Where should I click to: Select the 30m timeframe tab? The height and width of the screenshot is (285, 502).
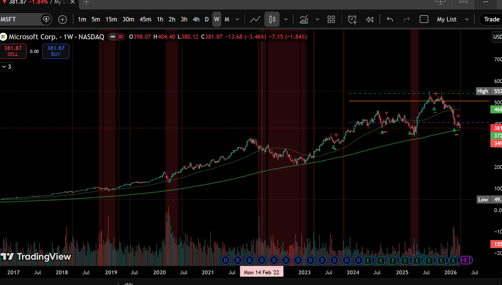coord(128,19)
